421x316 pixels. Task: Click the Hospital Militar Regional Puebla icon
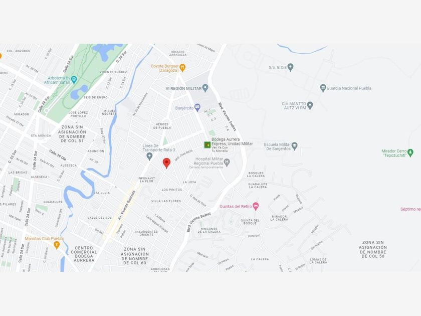tap(227, 162)
